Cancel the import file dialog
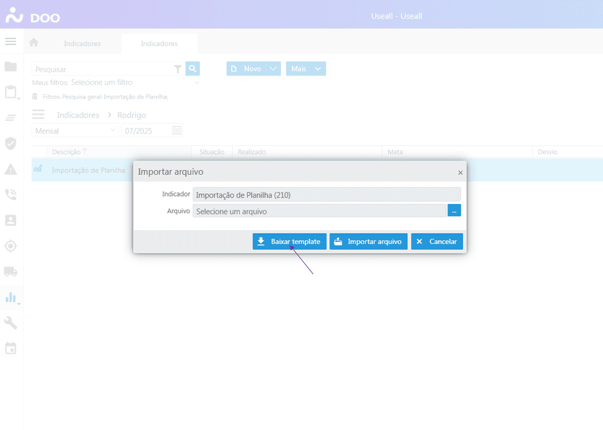The height and width of the screenshot is (430, 603). [x=437, y=242]
